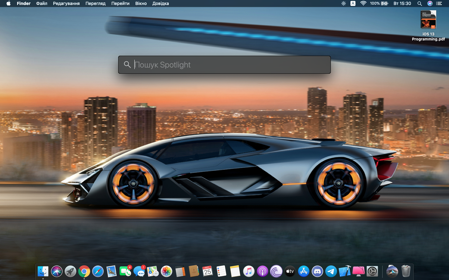The image size is (449, 280).
Task: Open Google Chrome from the Dock
Action: [84, 271]
